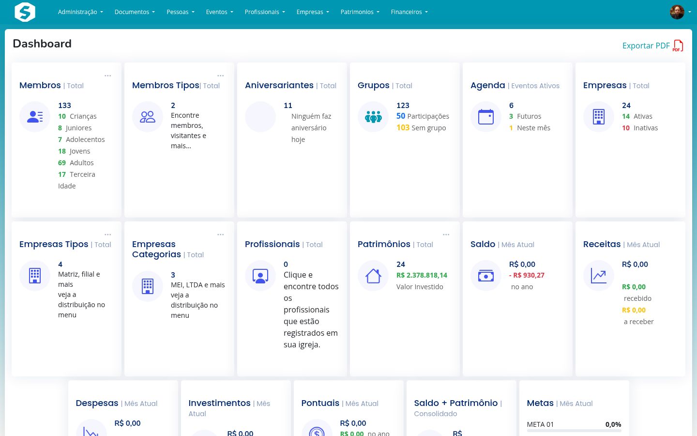
Task: Expand the Administração dropdown menu
Action: tap(80, 12)
